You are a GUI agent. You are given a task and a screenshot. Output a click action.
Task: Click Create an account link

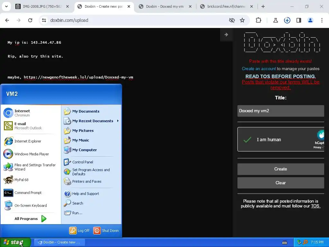tap(259, 69)
